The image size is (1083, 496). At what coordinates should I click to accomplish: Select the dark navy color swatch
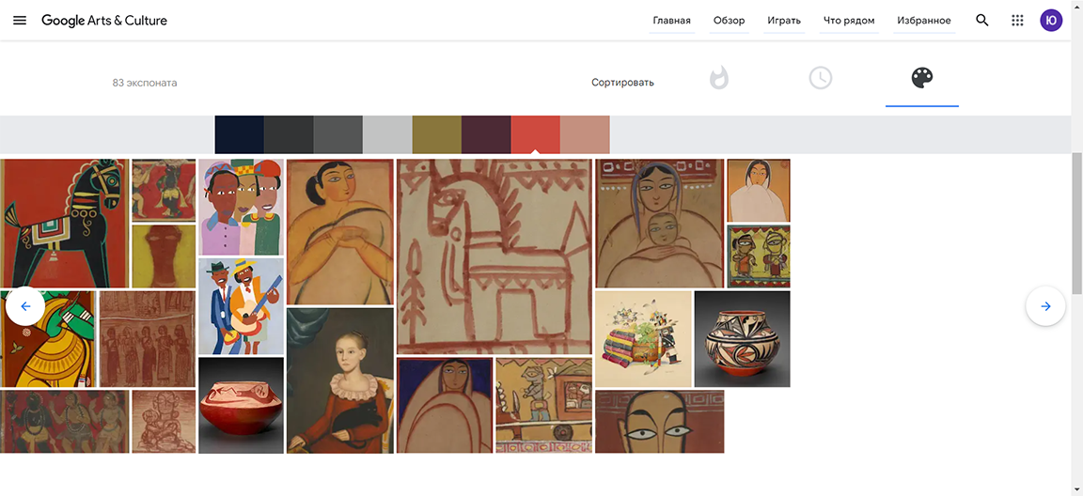[240, 134]
